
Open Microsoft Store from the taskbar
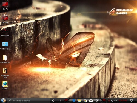85,101
